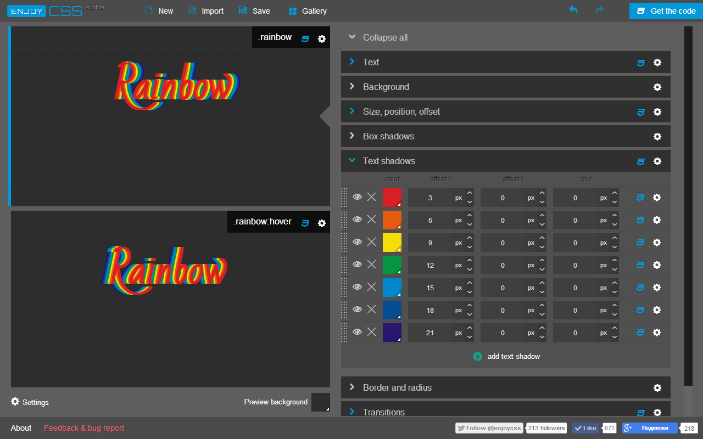Click the undo arrow icon
Image resolution: width=703 pixels, height=439 pixels.
coord(573,10)
